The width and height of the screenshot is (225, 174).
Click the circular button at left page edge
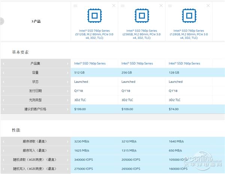coord(1,21)
